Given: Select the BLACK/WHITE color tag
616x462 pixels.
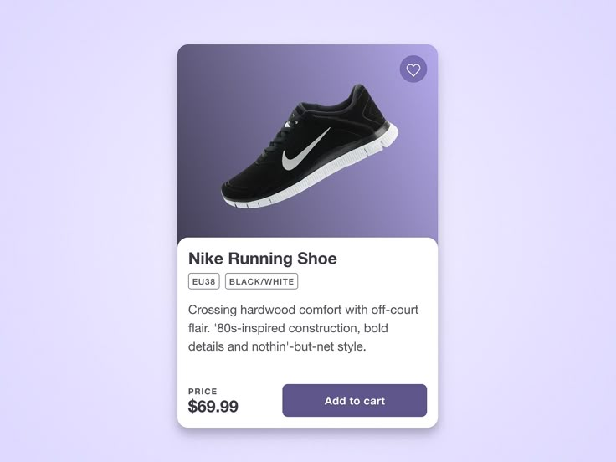Looking at the screenshot, I should (261, 282).
